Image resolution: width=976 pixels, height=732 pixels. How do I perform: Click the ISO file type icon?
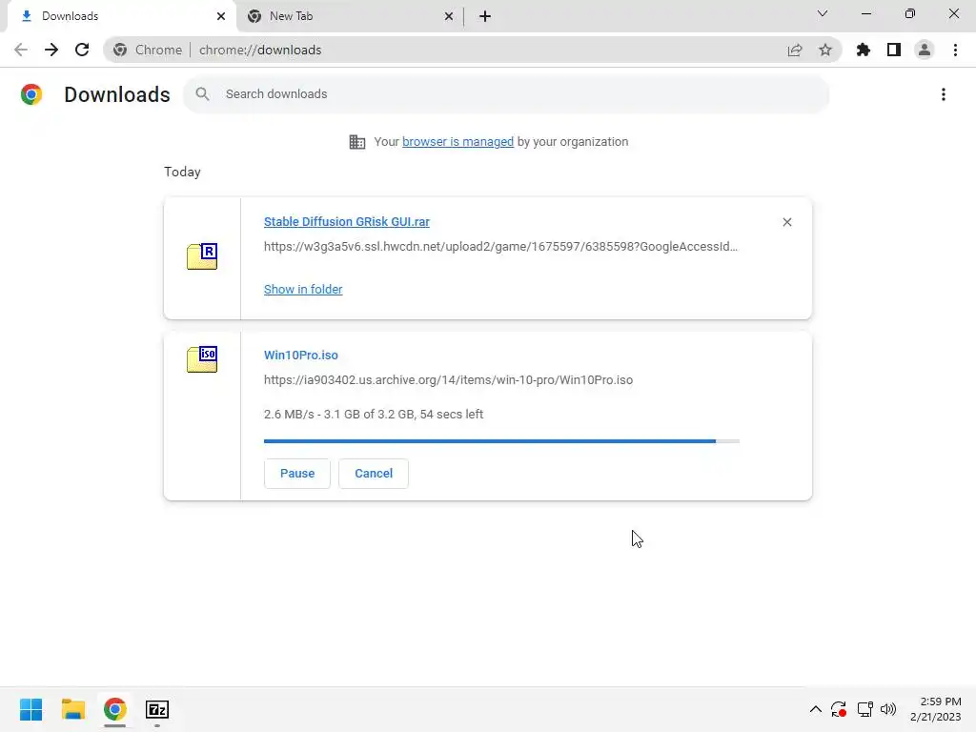click(202, 359)
